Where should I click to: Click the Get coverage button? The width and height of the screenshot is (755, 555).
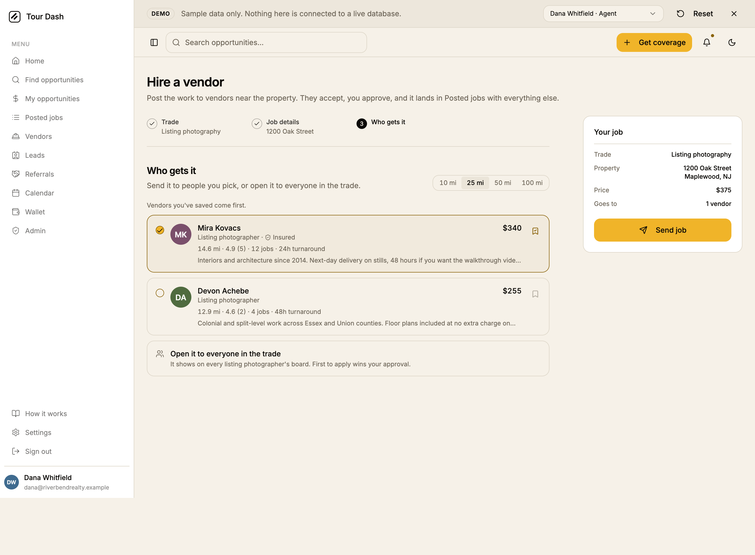(654, 42)
